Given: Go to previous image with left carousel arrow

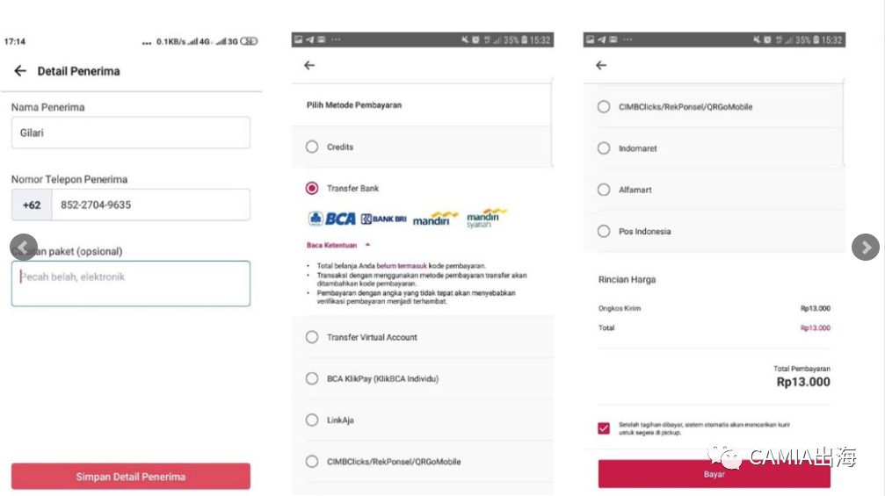Looking at the screenshot, I should (24, 248).
